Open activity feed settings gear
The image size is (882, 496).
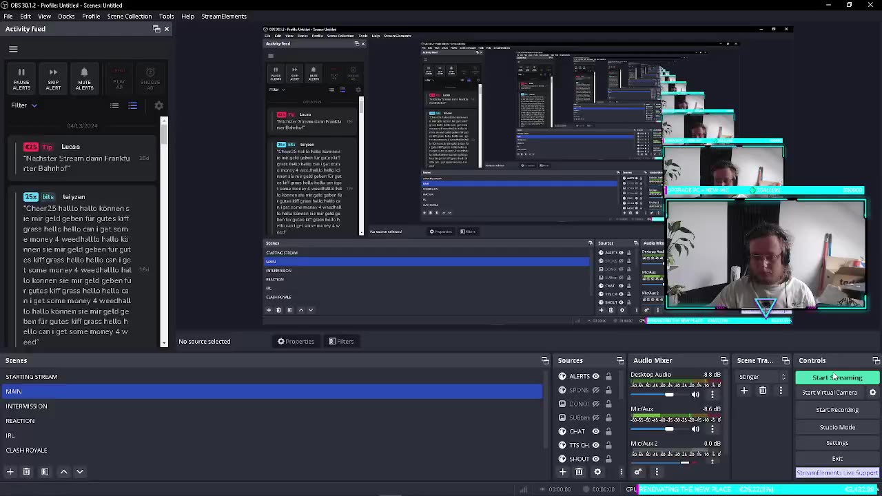tap(158, 105)
